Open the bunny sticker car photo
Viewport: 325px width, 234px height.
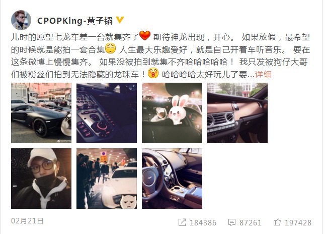(172, 113)
